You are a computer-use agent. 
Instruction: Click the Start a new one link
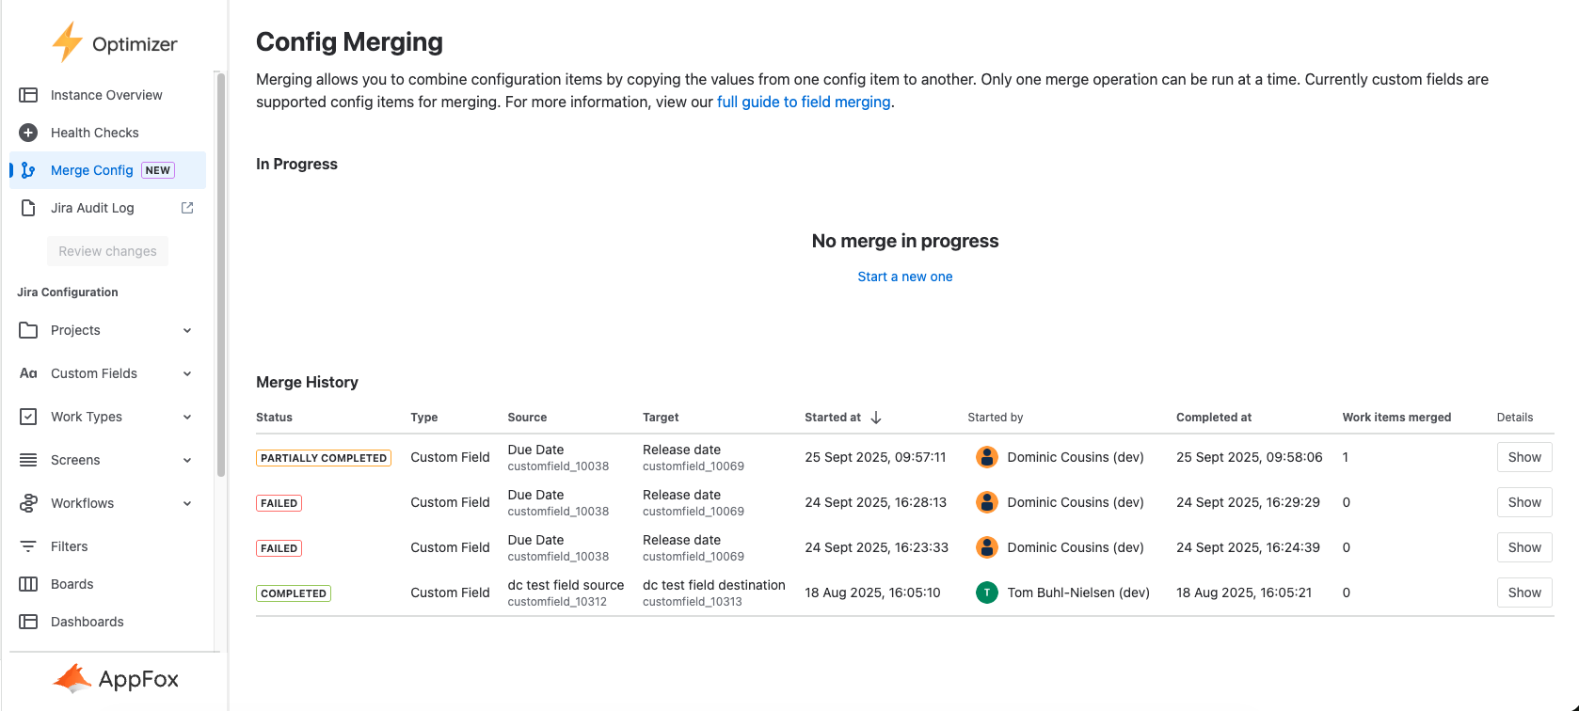904,276
